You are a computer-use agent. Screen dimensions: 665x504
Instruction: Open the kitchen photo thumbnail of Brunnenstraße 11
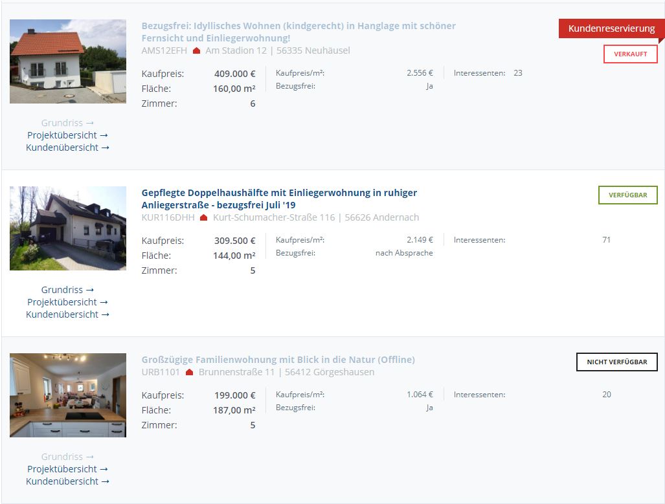tap(67, 395)
